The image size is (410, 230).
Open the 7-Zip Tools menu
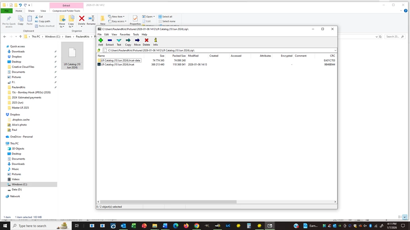coord(136,34)
